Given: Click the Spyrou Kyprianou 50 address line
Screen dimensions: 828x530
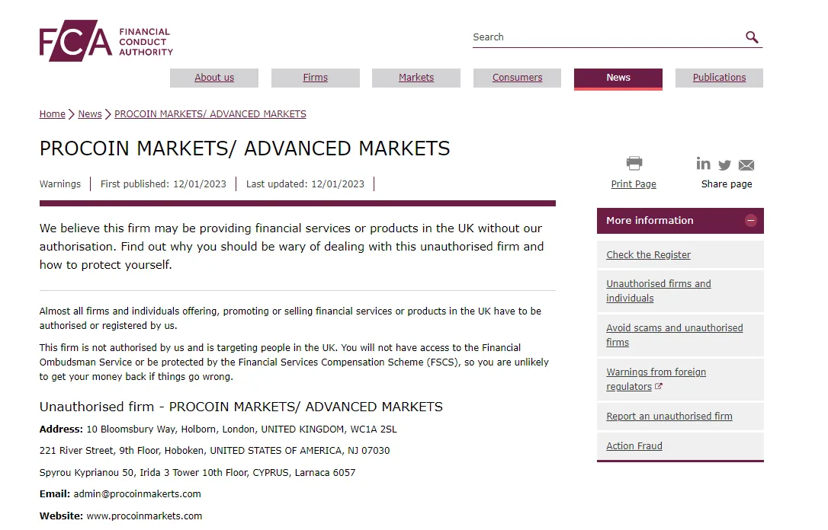Looking at the screenshot, I should click(197, 473).
